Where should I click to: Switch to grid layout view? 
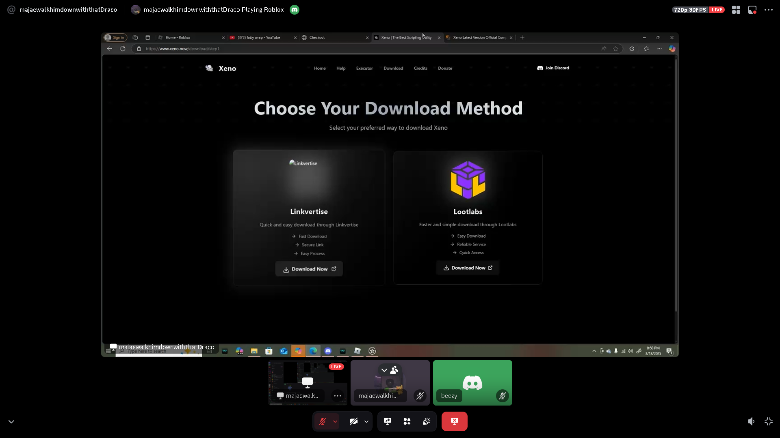click(736, 10)
